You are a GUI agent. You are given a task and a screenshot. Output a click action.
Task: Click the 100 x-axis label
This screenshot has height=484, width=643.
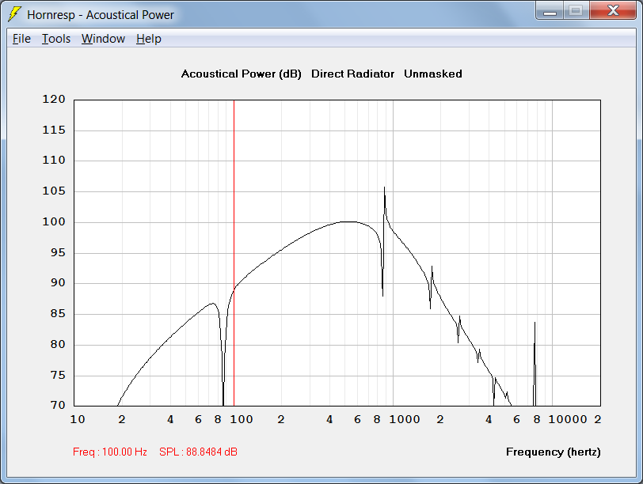click(241, 419)
